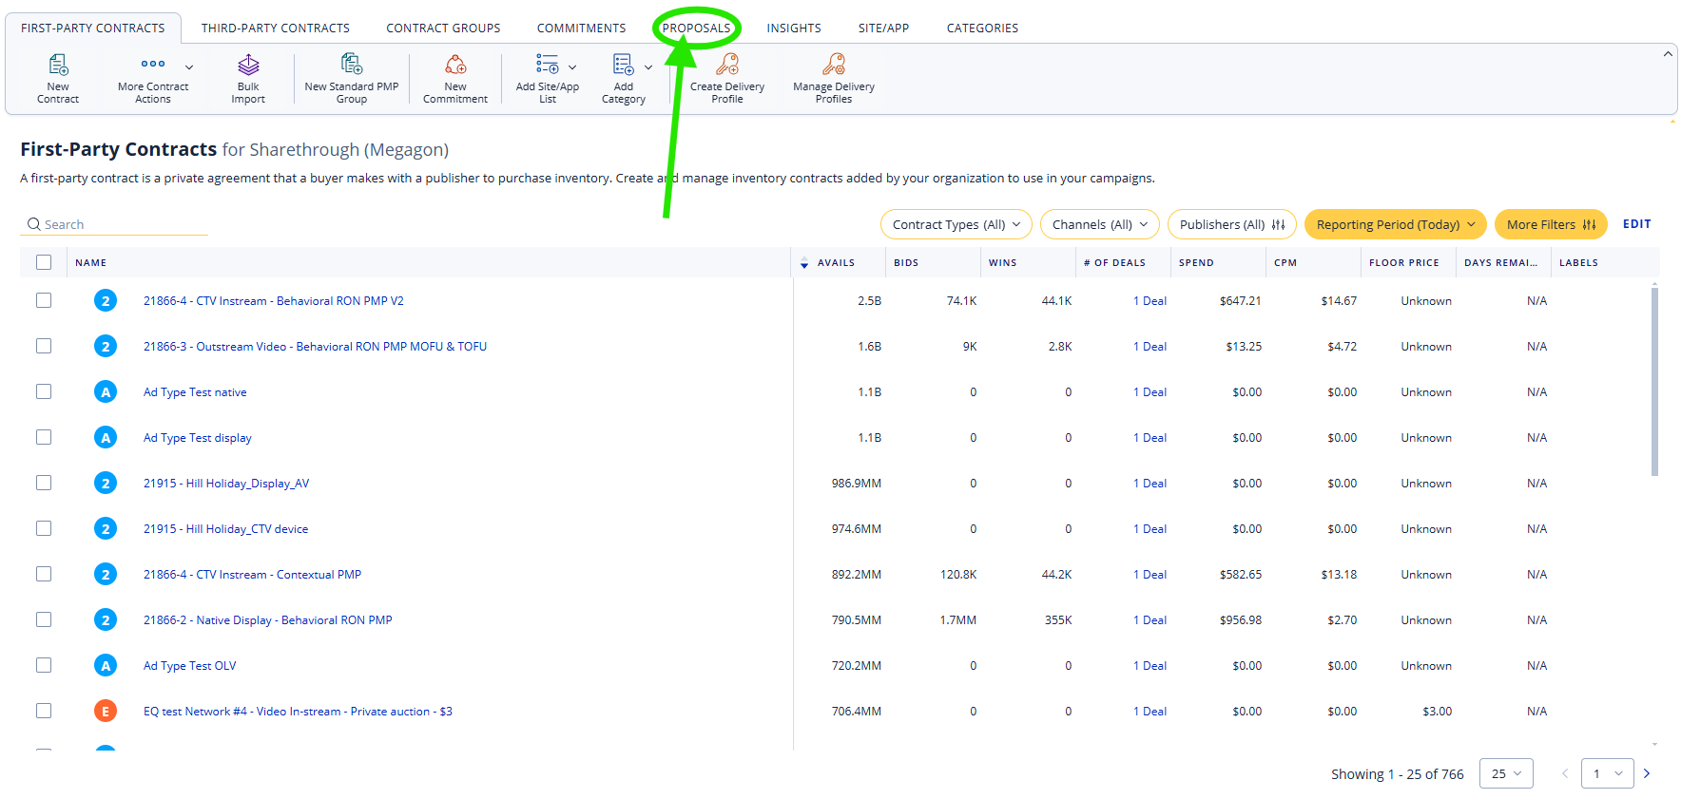This screenshot has width=1681, height=799.
Task: Click the Bulk Import icon
Action: 248,65
